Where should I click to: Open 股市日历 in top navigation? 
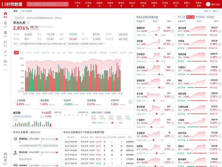[176, 4]
